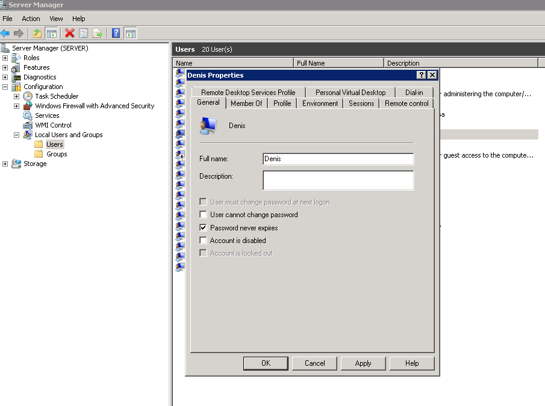Click the Groups folder icon
The height and width of the screenshot is (406, 545).
coord(39,154)
